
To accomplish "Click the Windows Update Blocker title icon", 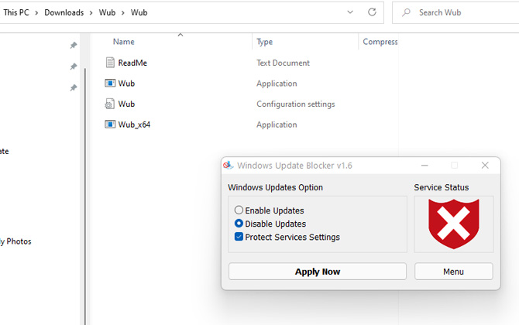I will tap(228, 166).
